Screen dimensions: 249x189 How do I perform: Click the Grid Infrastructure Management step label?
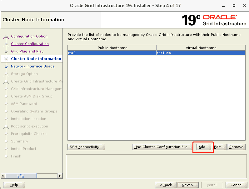click(37, 89)
